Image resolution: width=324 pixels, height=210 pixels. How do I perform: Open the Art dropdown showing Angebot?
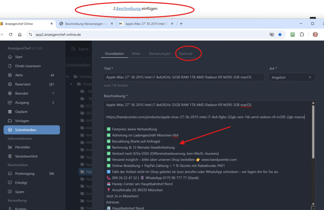coord(291,77)
